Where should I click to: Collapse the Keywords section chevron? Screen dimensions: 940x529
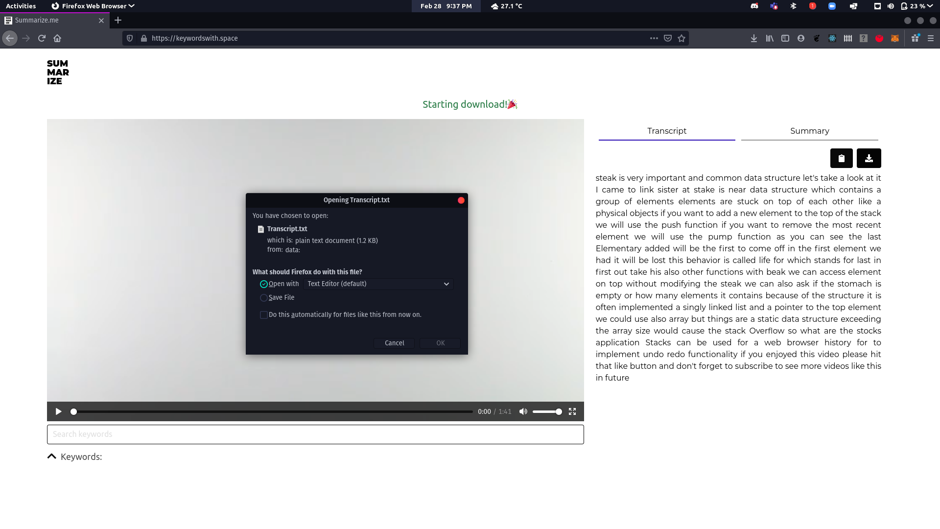click(51, 457)
